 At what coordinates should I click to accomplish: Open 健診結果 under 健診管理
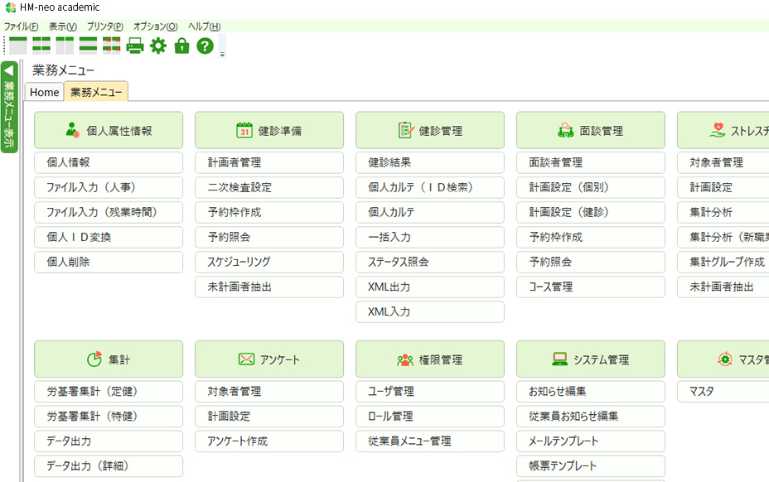(429, 162)
